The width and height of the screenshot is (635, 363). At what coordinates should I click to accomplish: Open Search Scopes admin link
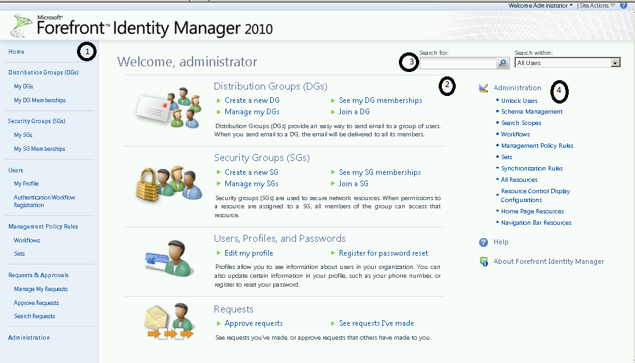(x=521, y=122)
